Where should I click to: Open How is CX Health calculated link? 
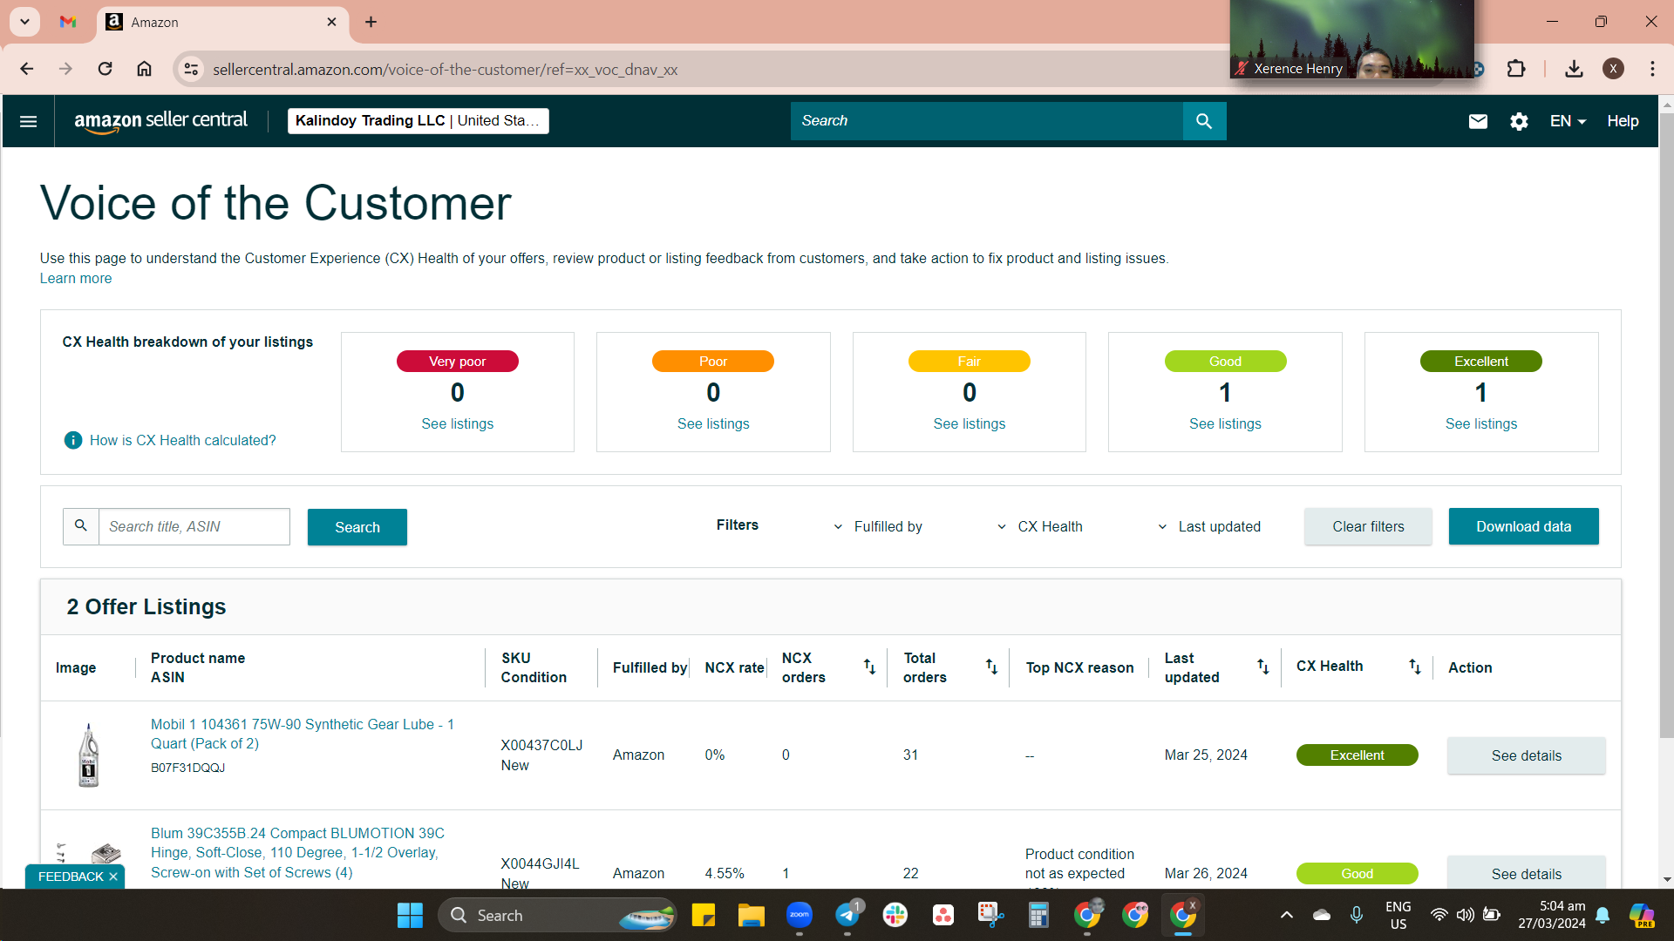(182, 440)
